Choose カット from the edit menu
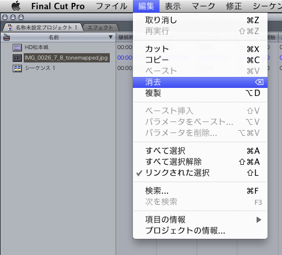Screen dimensions: 282x255 [x=200, y=49]
